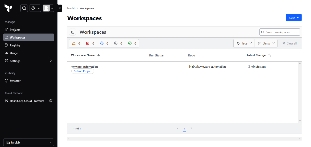This screenshot has height=147, width=311.
Task: Click table scrollbar up arrow
Action: pos(300,63)
